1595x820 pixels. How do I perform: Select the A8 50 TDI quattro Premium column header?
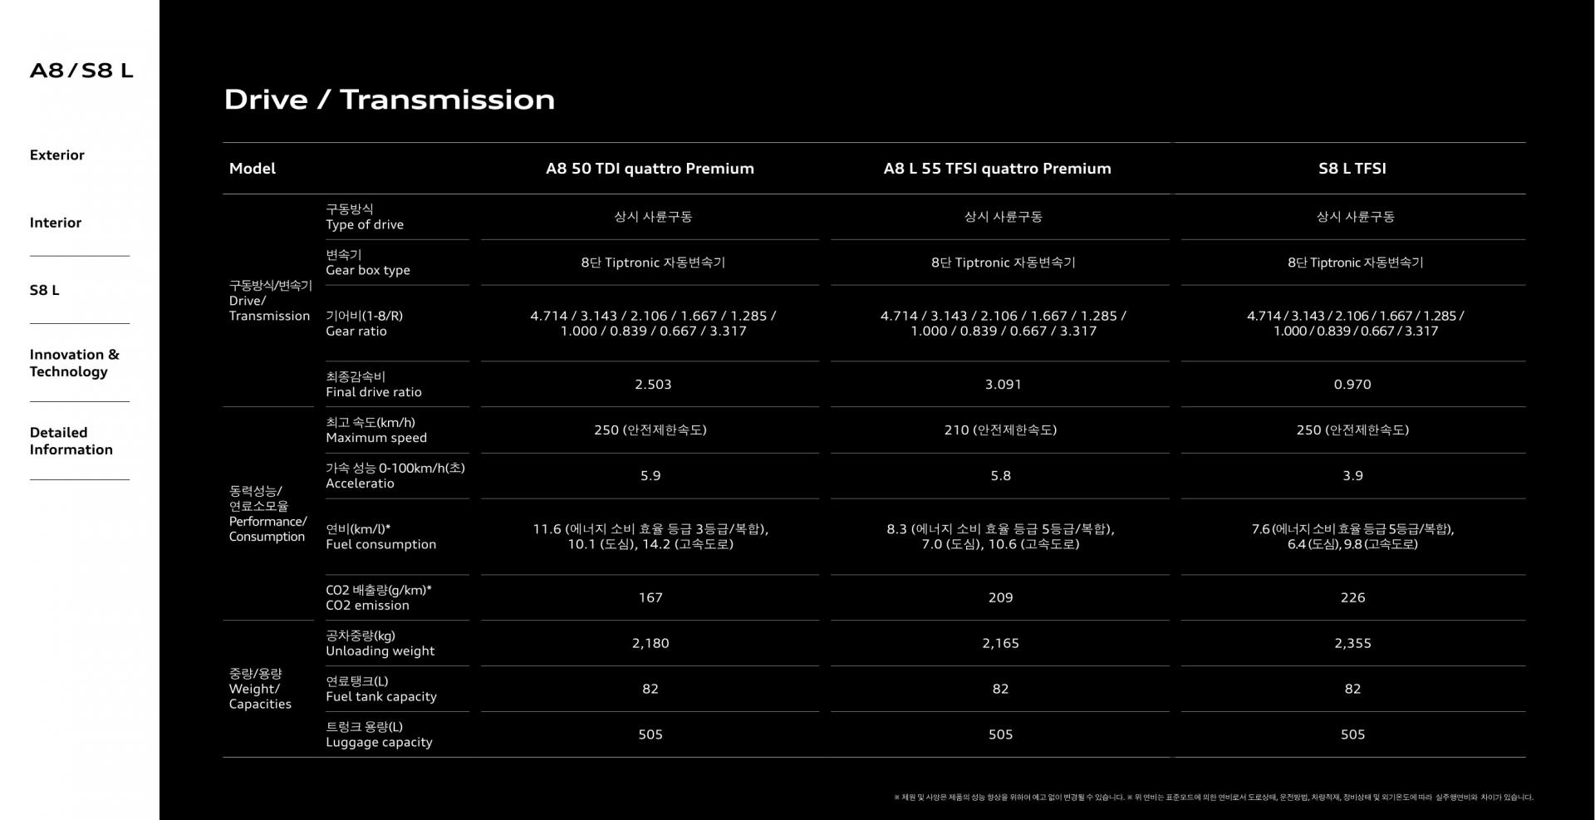pyautogui.click(x=650, y=169)
